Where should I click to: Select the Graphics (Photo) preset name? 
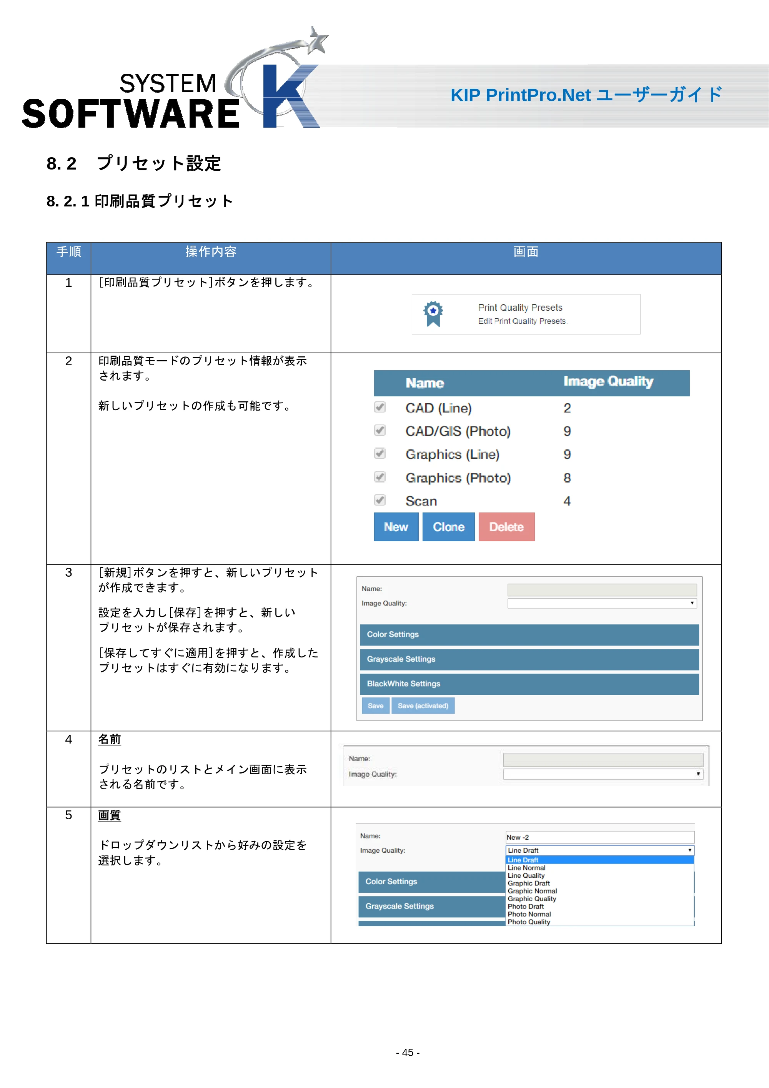click(458, 477)
